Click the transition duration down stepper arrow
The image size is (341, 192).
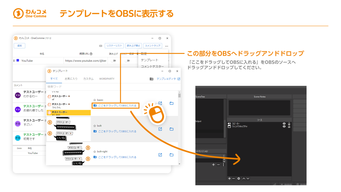224,162
